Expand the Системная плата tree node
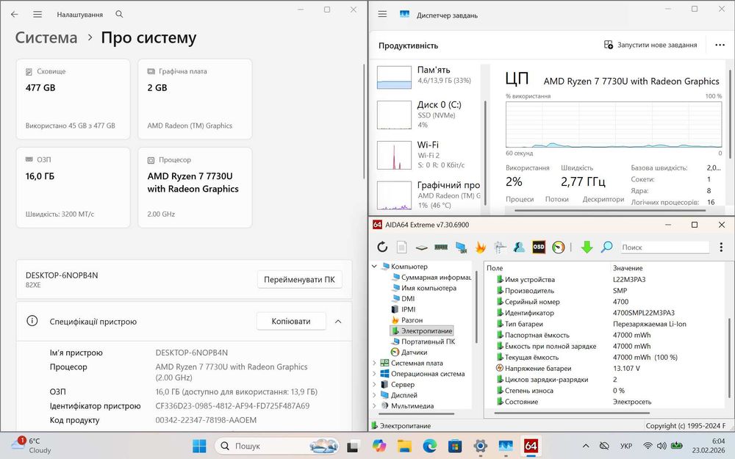 pyautogui.click(x=375, y=363)
